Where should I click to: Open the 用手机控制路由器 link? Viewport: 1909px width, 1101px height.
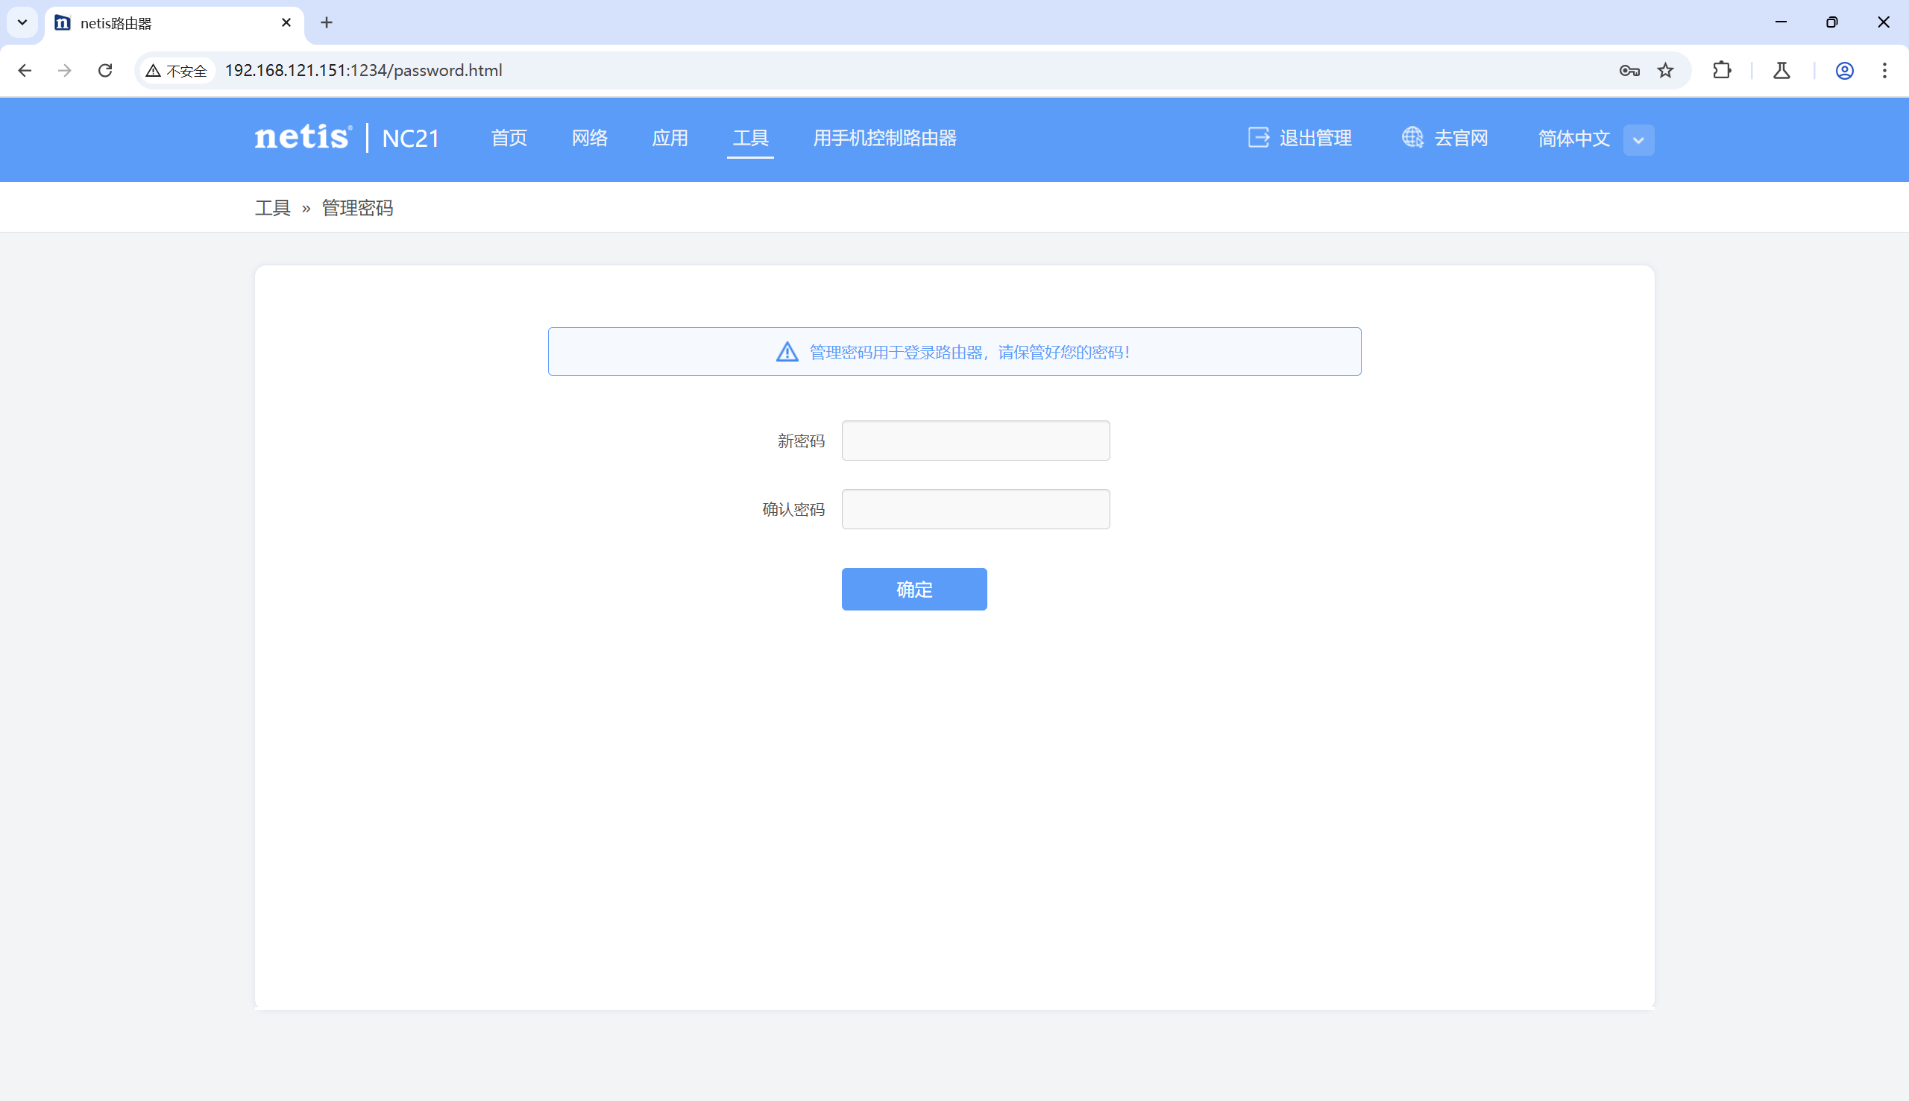pos(884,138)
